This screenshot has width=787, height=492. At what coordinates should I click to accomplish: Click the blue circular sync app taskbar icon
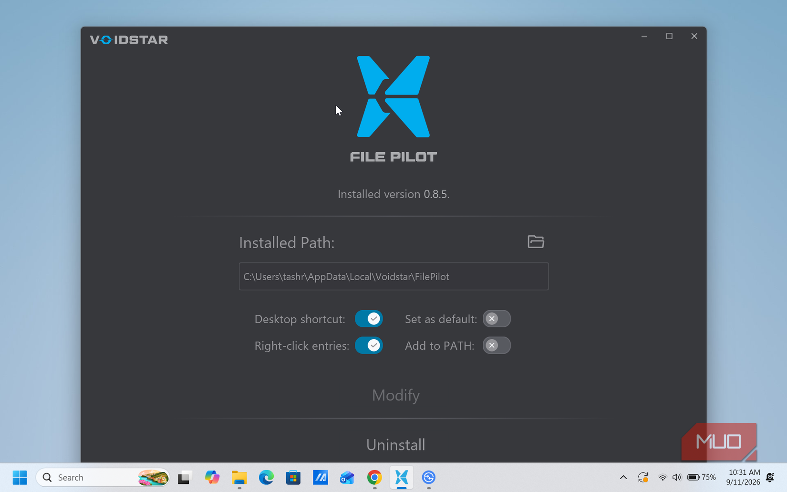(x=428, y=477)
